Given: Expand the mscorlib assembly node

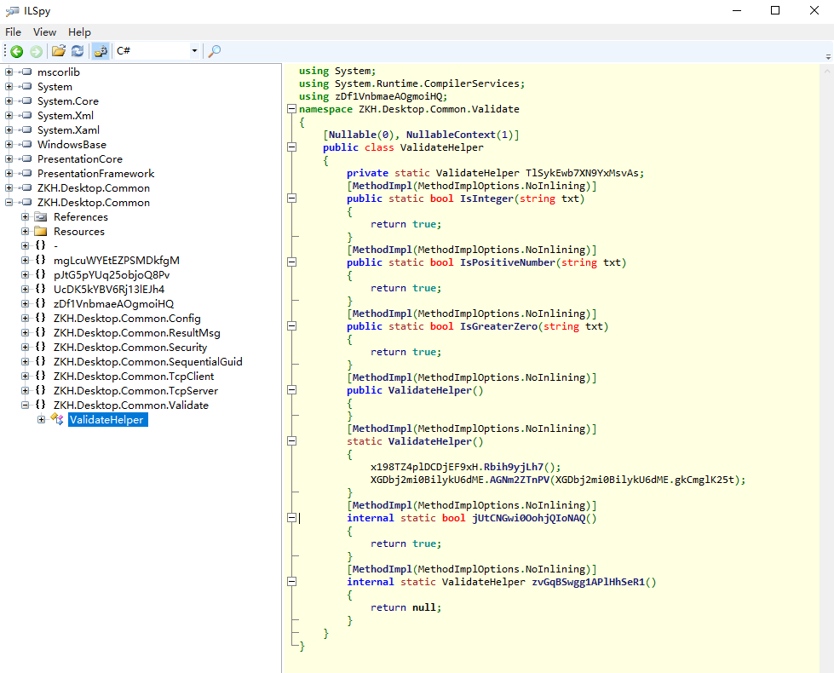Looking at the screenshot, I should coord(9,72).
